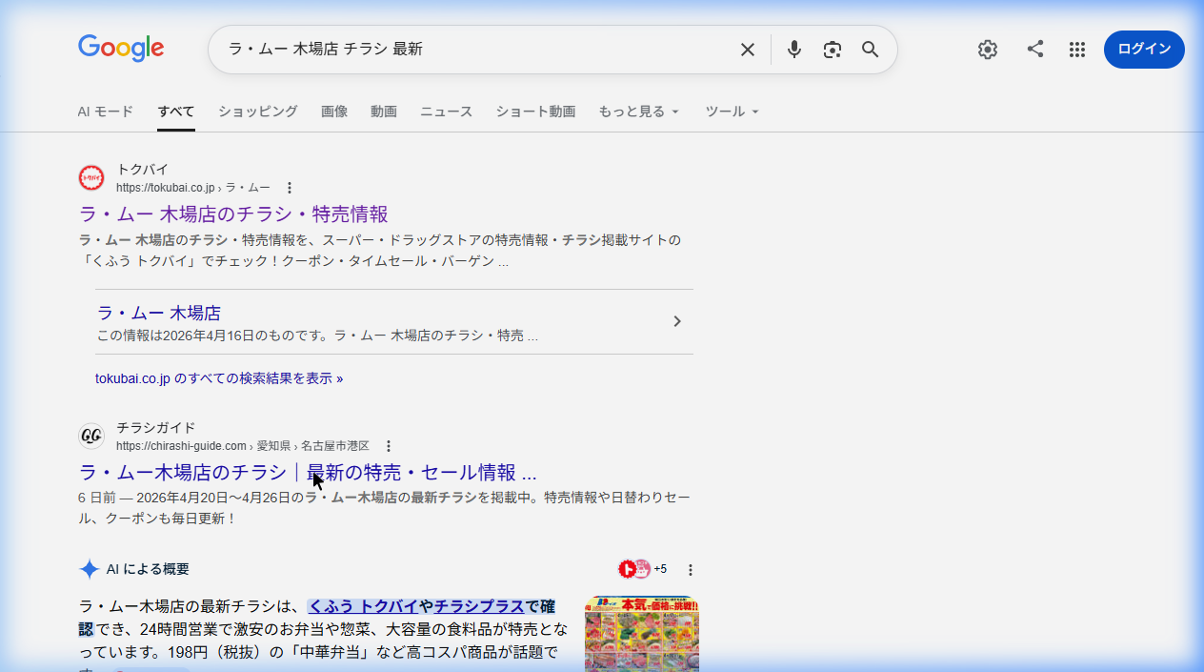
Task: Expand ラ・ムー 木場店 sitelink chevron
Action: pos(677,321)
